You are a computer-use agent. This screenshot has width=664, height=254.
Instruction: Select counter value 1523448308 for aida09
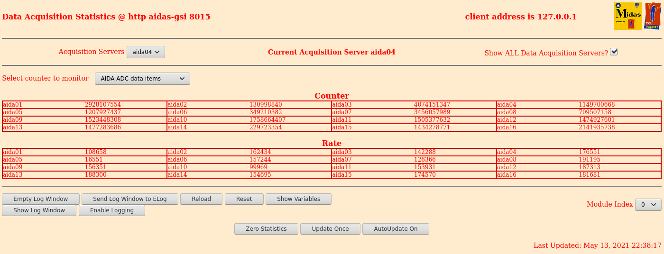coord(103,120)
